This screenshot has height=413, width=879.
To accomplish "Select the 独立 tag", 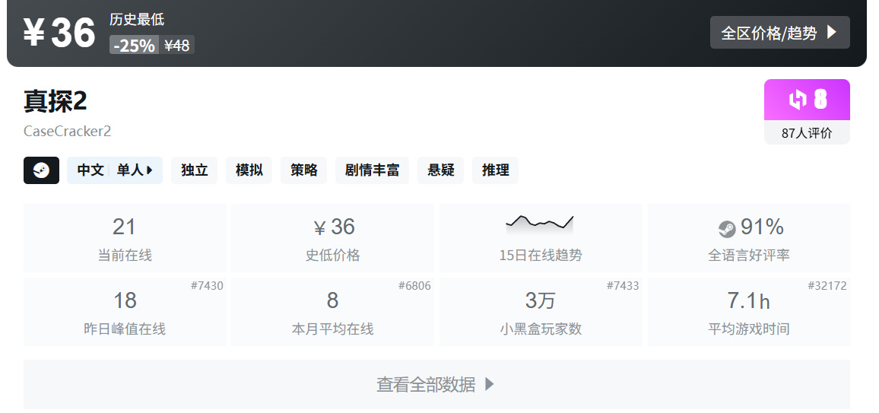I will [195, 170].
